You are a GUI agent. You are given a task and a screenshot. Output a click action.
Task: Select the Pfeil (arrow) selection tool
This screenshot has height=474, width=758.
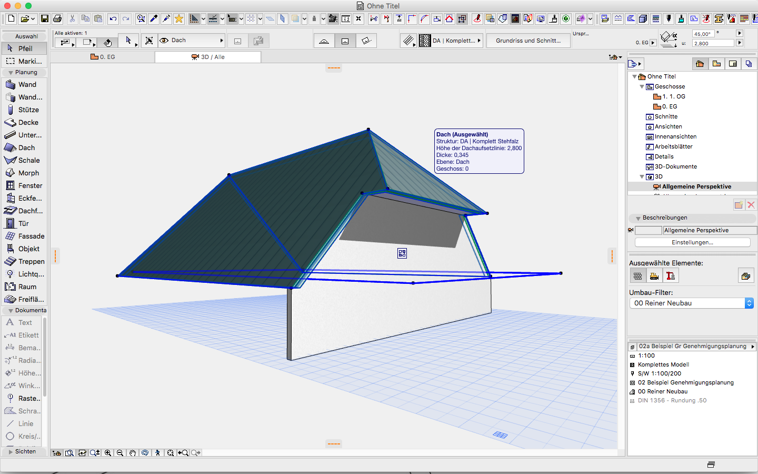tap(24, 48)
